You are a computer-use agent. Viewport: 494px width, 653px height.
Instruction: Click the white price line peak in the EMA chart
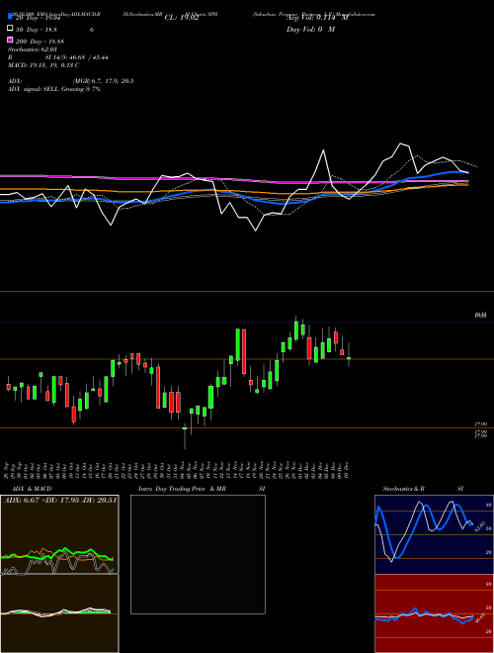pyautogui.click(x=401, y=144)
